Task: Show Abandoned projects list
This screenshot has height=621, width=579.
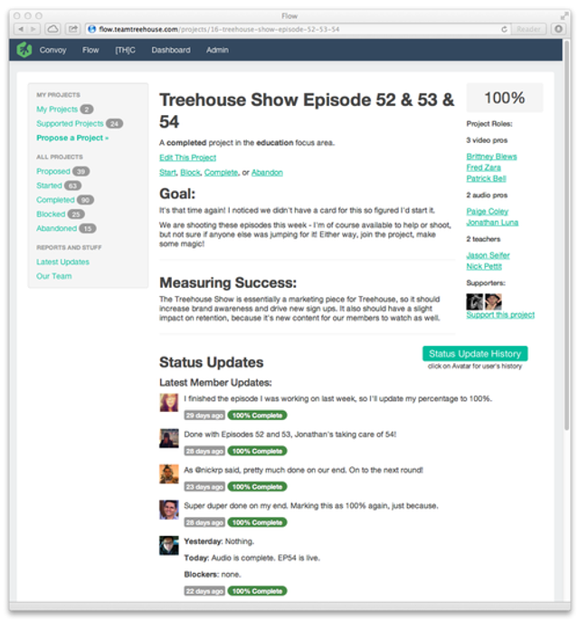Action: pyautogui.click(x=57, y=228)
